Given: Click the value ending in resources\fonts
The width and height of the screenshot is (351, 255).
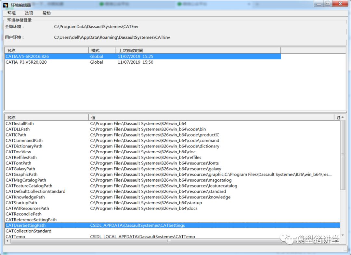Looking at the screenshot, I should pyautogui.click(x=154, y=163).
